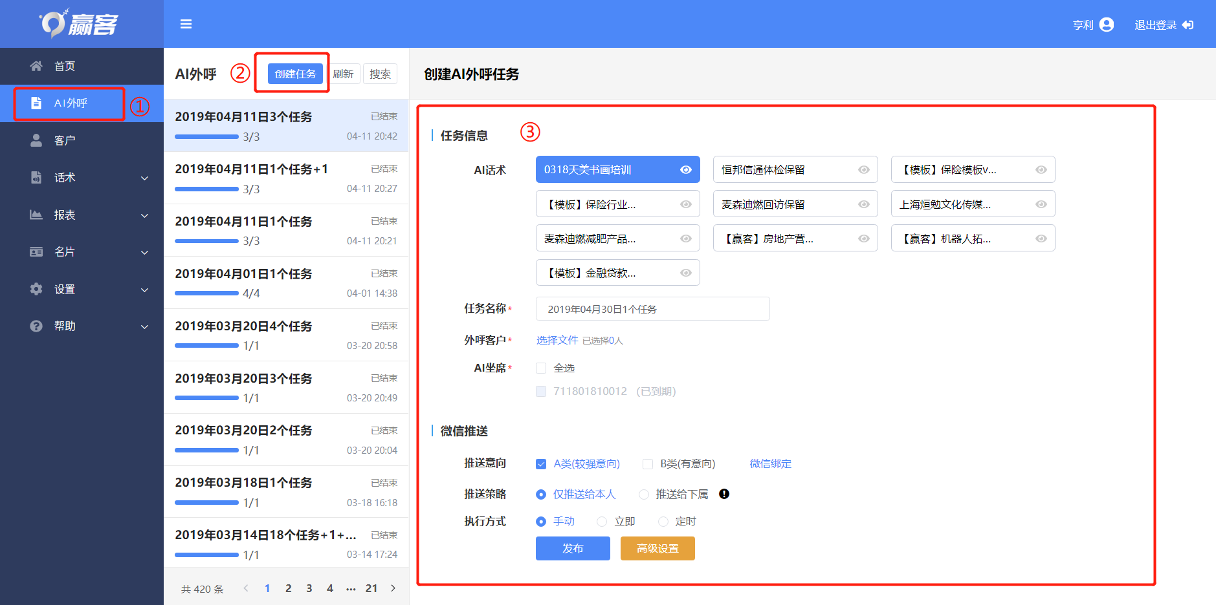Image resolution: width=1216 pixels, height=605 pixels.
Task: Go to previous page of task list
Action: coord(246,588)
